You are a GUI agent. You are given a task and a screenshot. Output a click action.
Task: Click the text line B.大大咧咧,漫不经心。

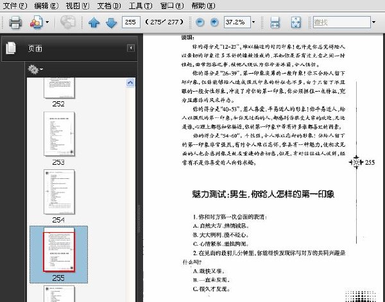point(221,235)
